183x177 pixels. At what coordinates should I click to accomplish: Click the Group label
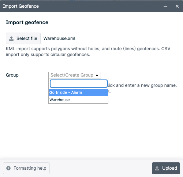(12, 75)
